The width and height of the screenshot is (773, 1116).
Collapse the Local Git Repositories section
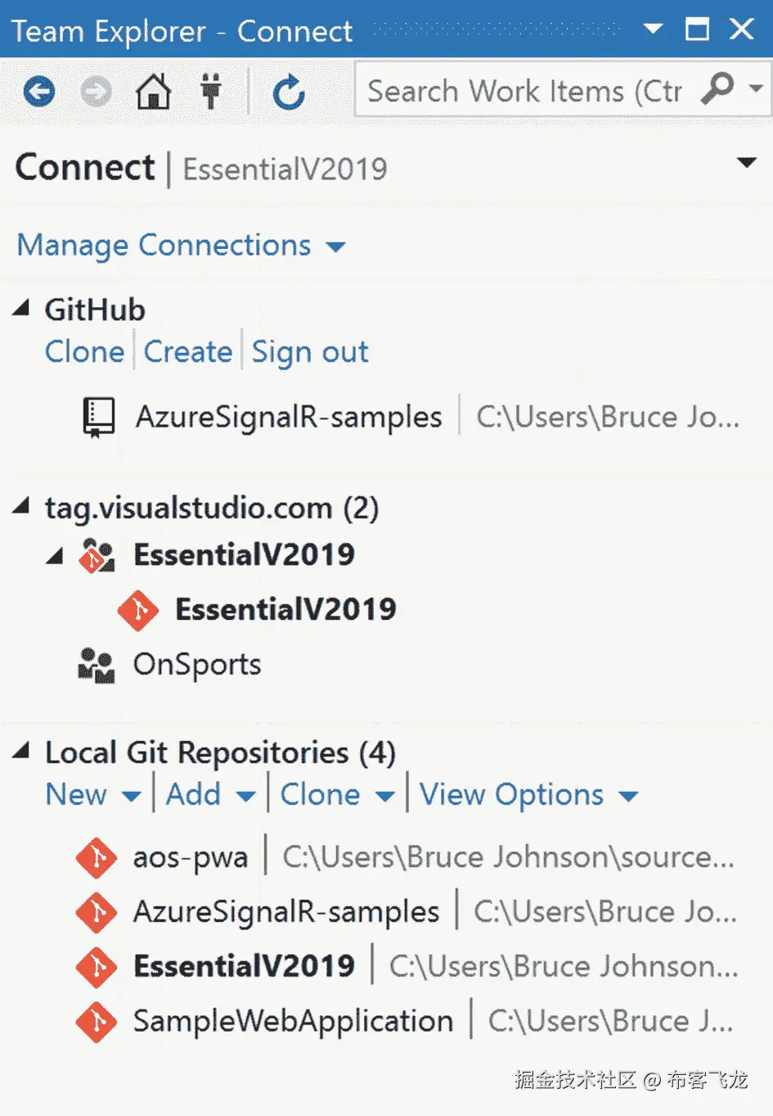pos(21,751)
